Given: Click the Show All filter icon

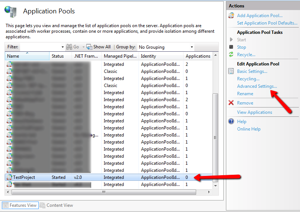Looking at the screenshot, I should pos(89,47).
